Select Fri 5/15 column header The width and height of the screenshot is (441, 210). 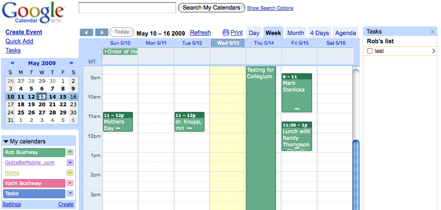[x=300, y=43]
